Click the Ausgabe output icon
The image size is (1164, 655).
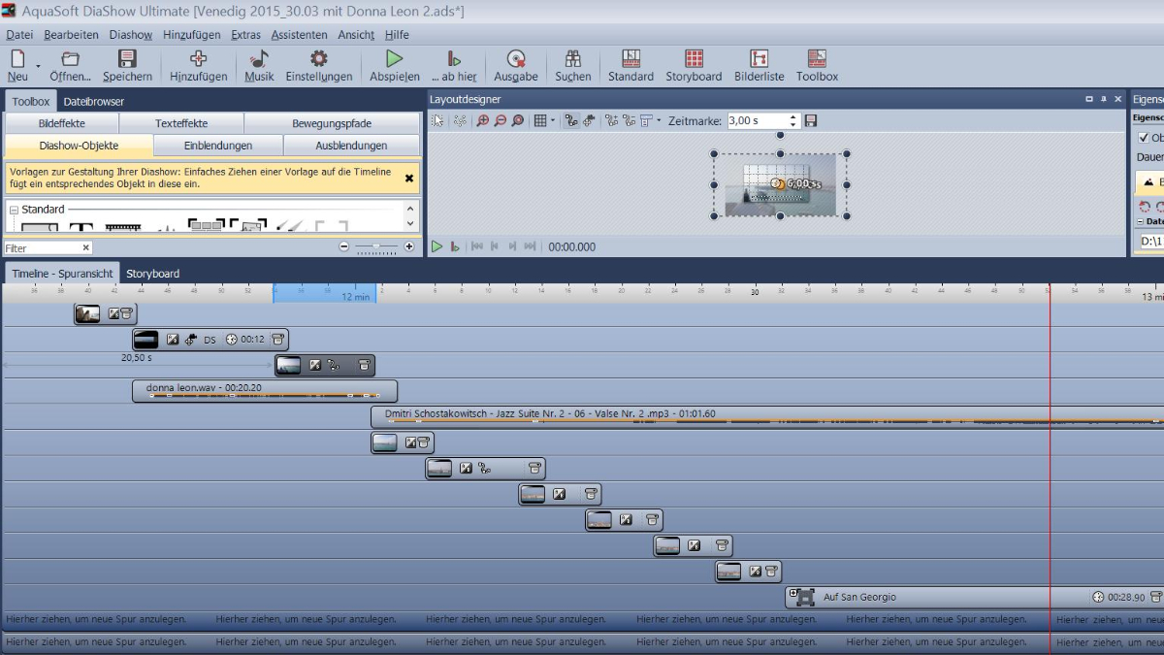pyautogui.click(x=515, y=65)
